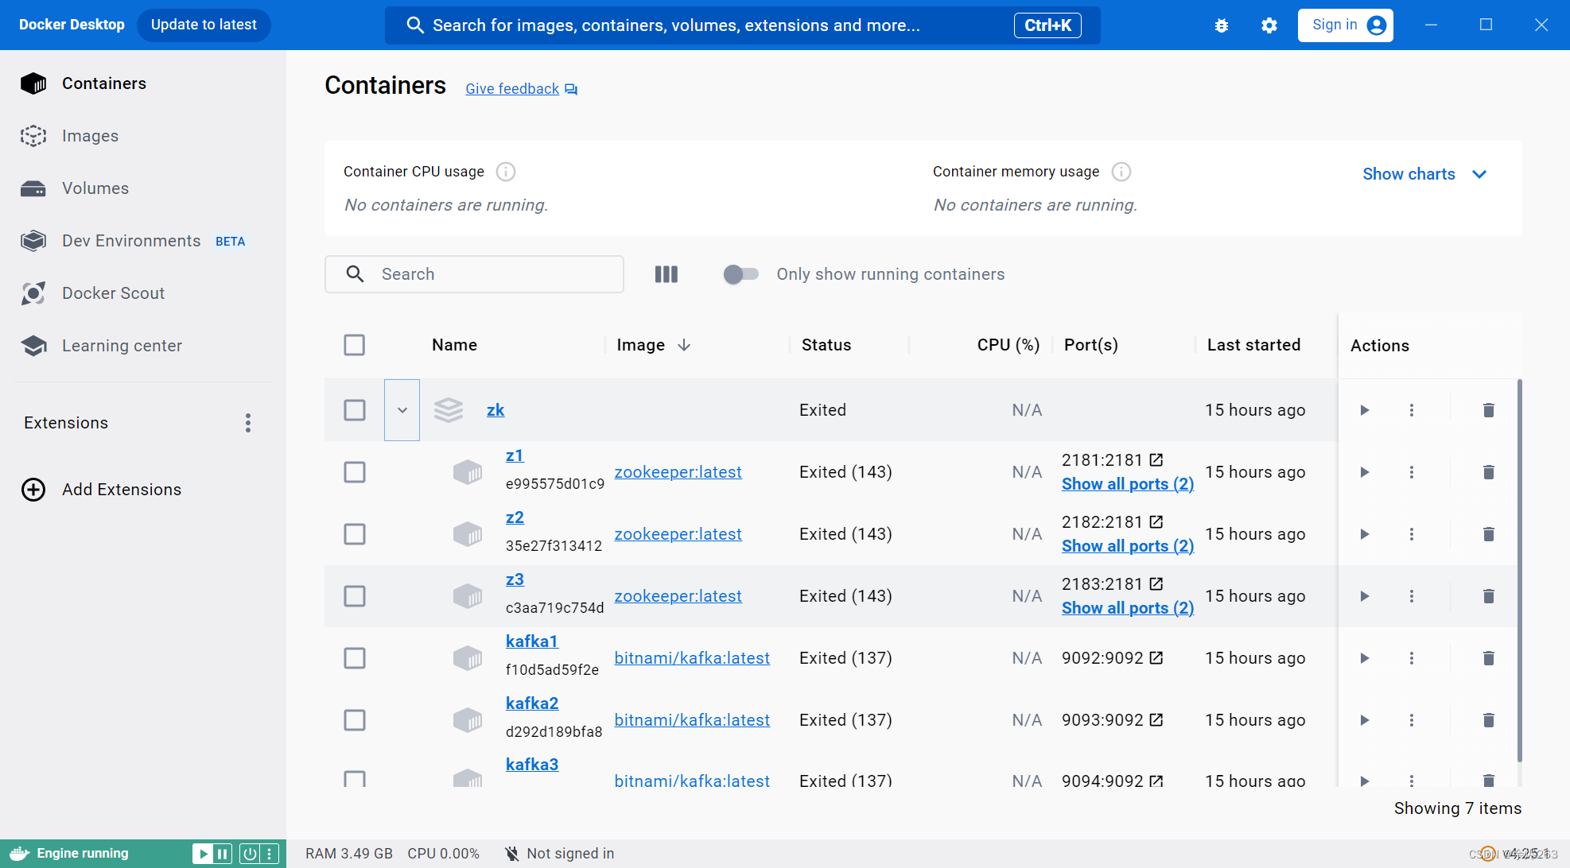1570x868 pixels.
Task: Collapse the zk container group
Action: [x=402, y=409]
